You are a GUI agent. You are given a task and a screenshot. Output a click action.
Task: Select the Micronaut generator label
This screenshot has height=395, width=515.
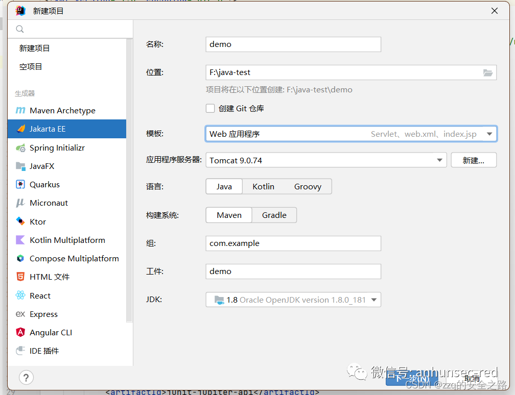coord(49,203)
